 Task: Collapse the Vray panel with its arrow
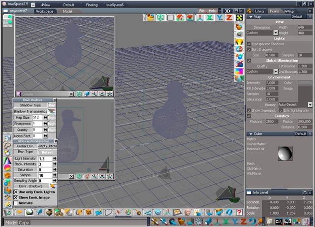(250, 16)
